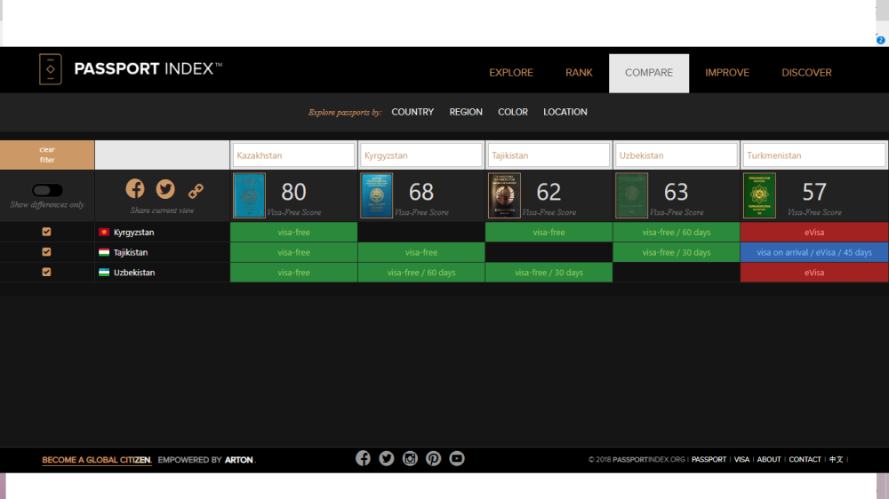889x499 pixels.
Task: Click red eVisa cell in Uzbekistan row
Action: pyautogui.click(x=814, y=273)
